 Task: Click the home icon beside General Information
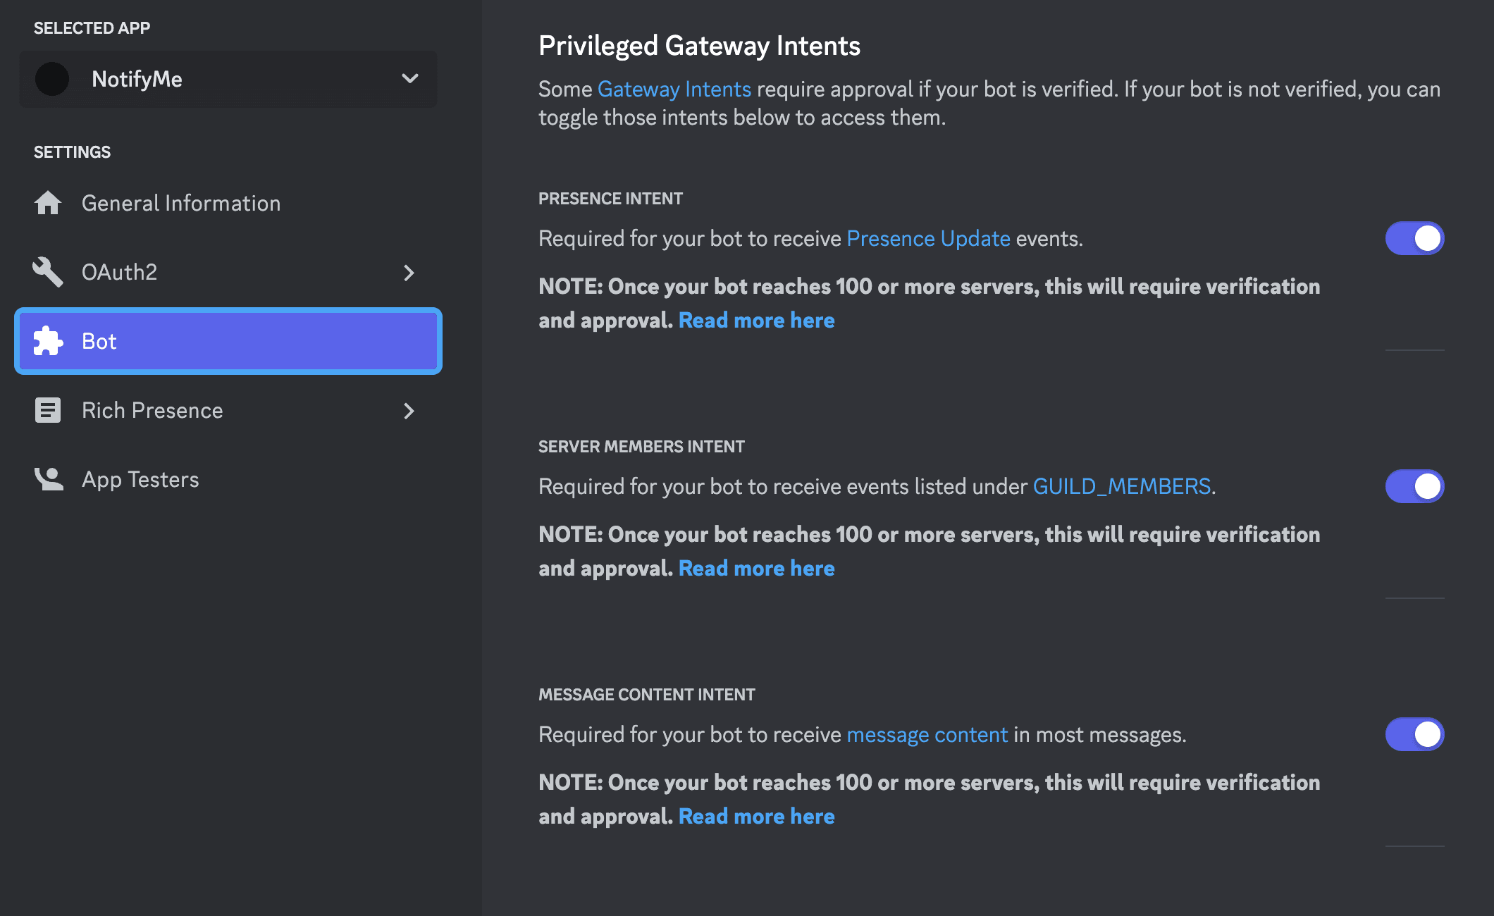(48, 203)
